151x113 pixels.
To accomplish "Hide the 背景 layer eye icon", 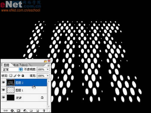I will 4,97.
